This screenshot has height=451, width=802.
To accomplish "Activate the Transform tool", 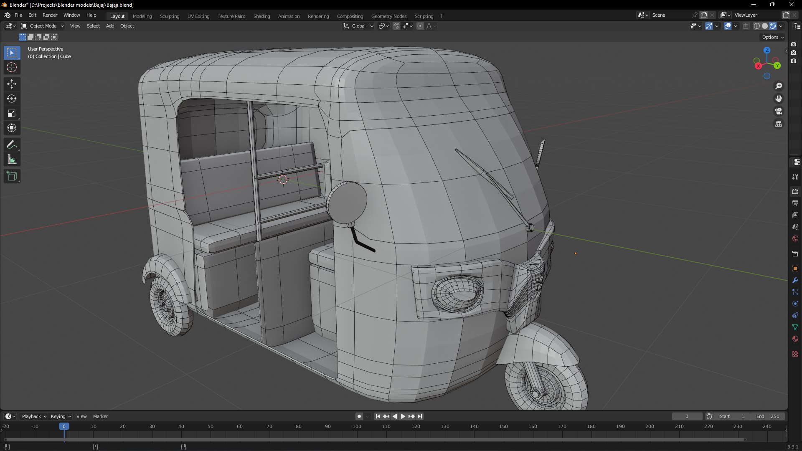I will [12, 128].
